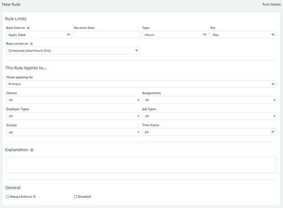283x208 pixels.
Task: Click help icon next to Base limit on
Action: tap(28, 28)
